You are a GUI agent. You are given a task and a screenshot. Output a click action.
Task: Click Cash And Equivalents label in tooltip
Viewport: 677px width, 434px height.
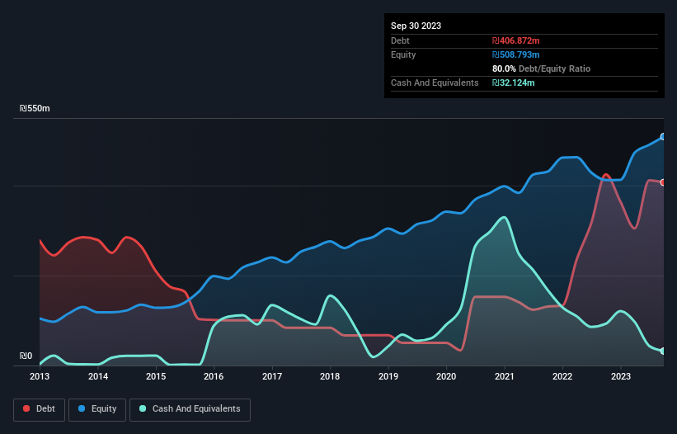435,83
